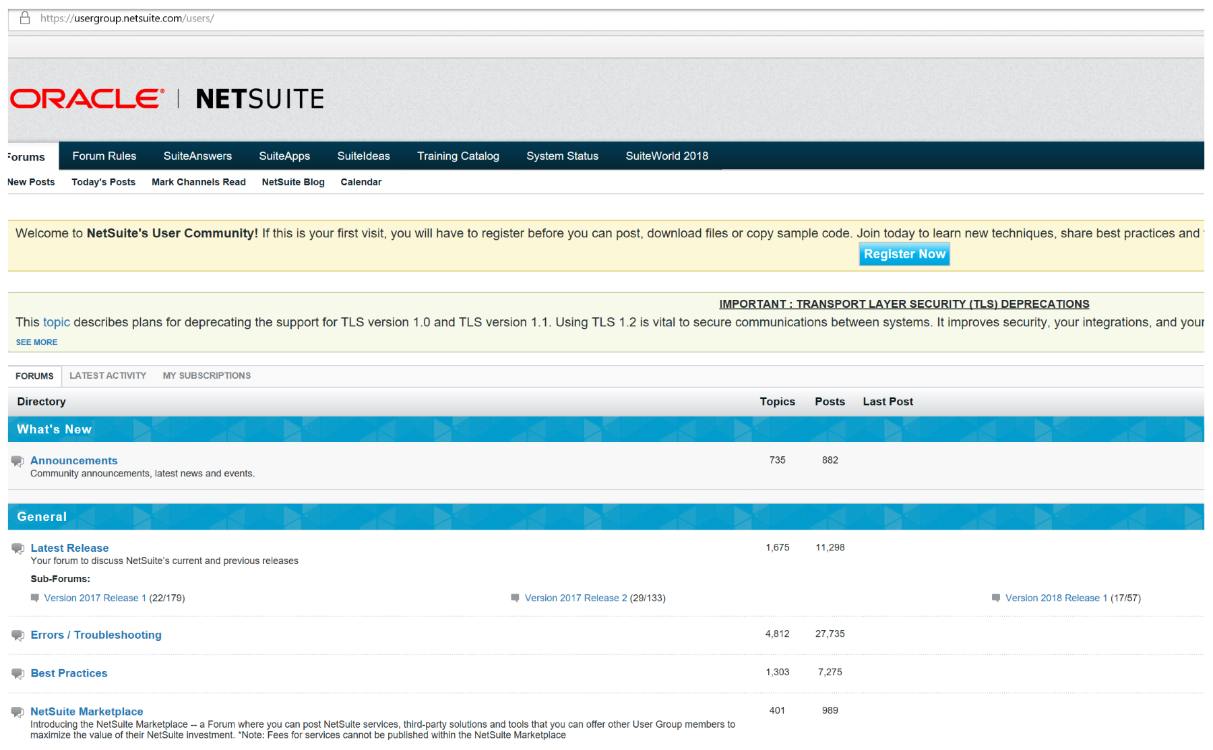Click Announcements post count 882
The height and width of the screenshot is (750, 1213).
[830, 460]
